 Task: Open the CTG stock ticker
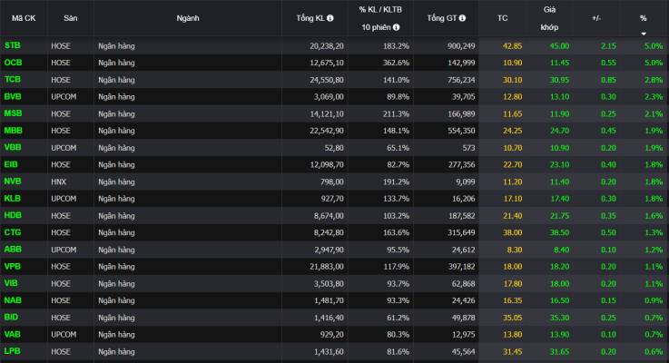coord(13,232)
